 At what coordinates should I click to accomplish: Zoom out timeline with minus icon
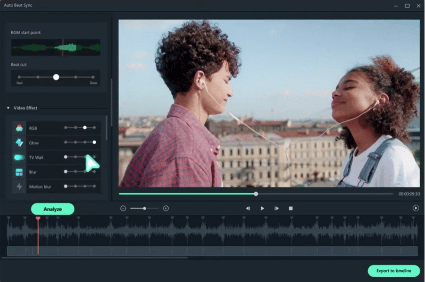[x=123, y=208]
